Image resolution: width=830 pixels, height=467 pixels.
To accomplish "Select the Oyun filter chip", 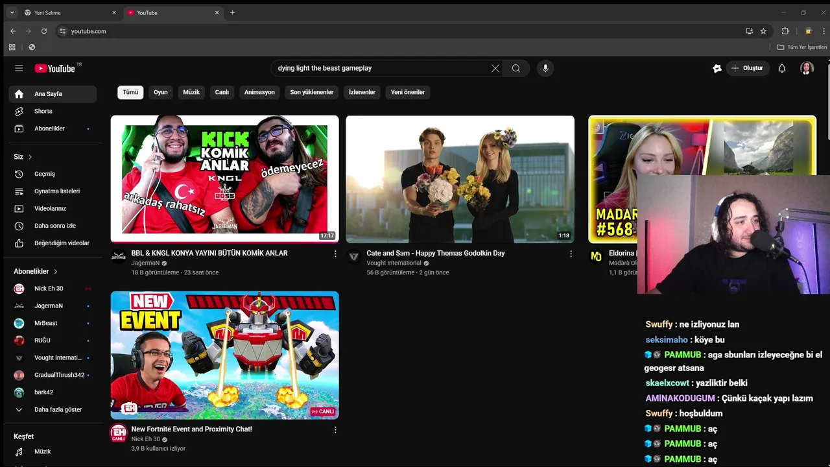I will click(x=161, y=92).
